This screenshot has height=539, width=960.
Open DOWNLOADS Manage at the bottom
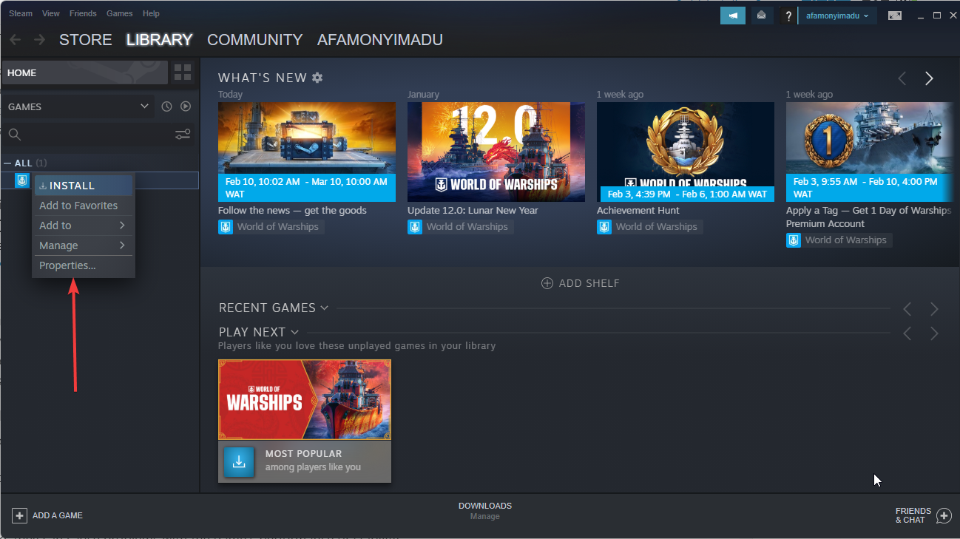click(x=485, y=511)
